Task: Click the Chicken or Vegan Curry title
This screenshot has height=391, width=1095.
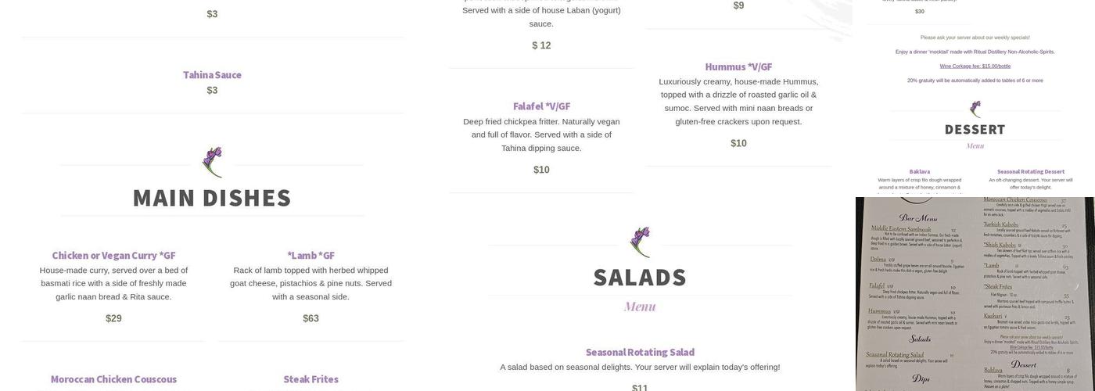Action: (113, 256)
